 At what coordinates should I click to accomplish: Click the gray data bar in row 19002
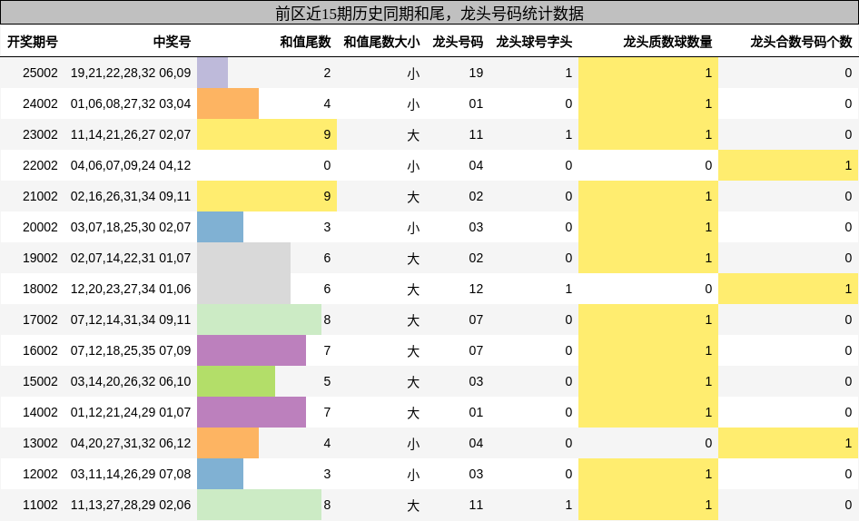pyautogui.click(x=243, y=258)
